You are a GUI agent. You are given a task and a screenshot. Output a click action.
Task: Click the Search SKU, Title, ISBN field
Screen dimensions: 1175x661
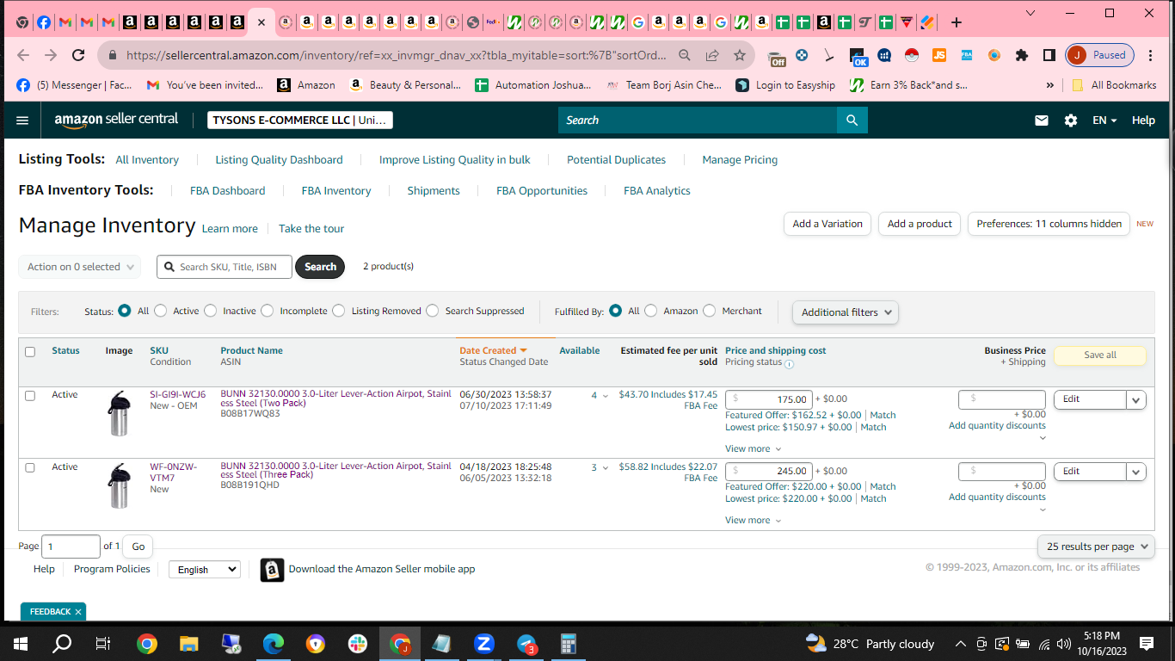[x=225, y=267]
